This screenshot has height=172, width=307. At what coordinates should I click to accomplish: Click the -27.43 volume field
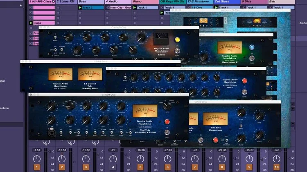click(167, 150)
